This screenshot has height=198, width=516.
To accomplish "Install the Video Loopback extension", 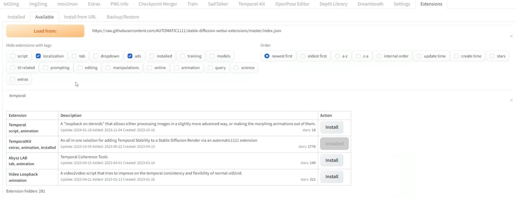I will point(332,177).
